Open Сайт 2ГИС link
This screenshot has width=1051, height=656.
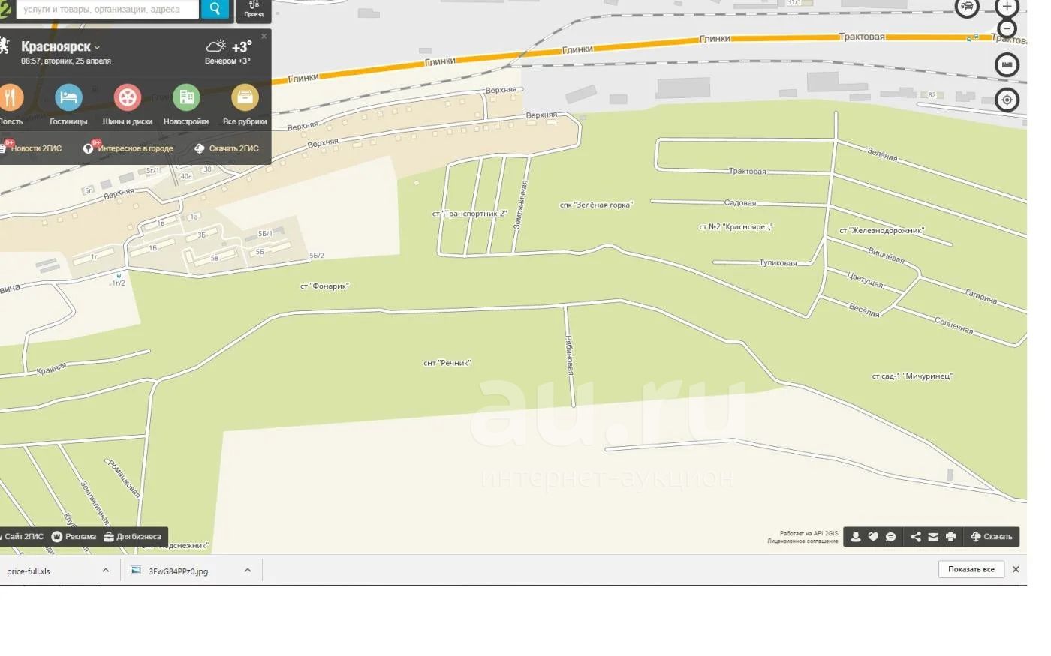coord(23,537)
